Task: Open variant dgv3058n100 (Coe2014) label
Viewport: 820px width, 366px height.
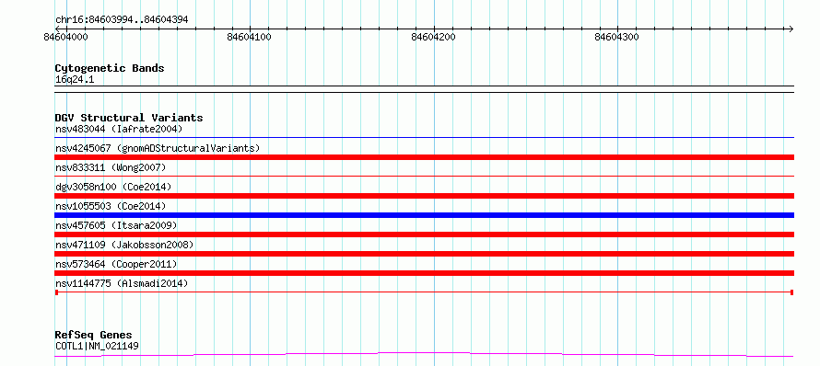Action: pyautogui.click(x=113, y=187)
